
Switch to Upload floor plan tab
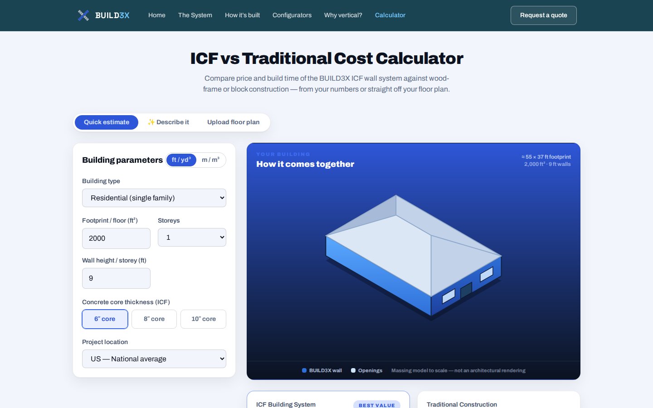[x=234, y=122]
